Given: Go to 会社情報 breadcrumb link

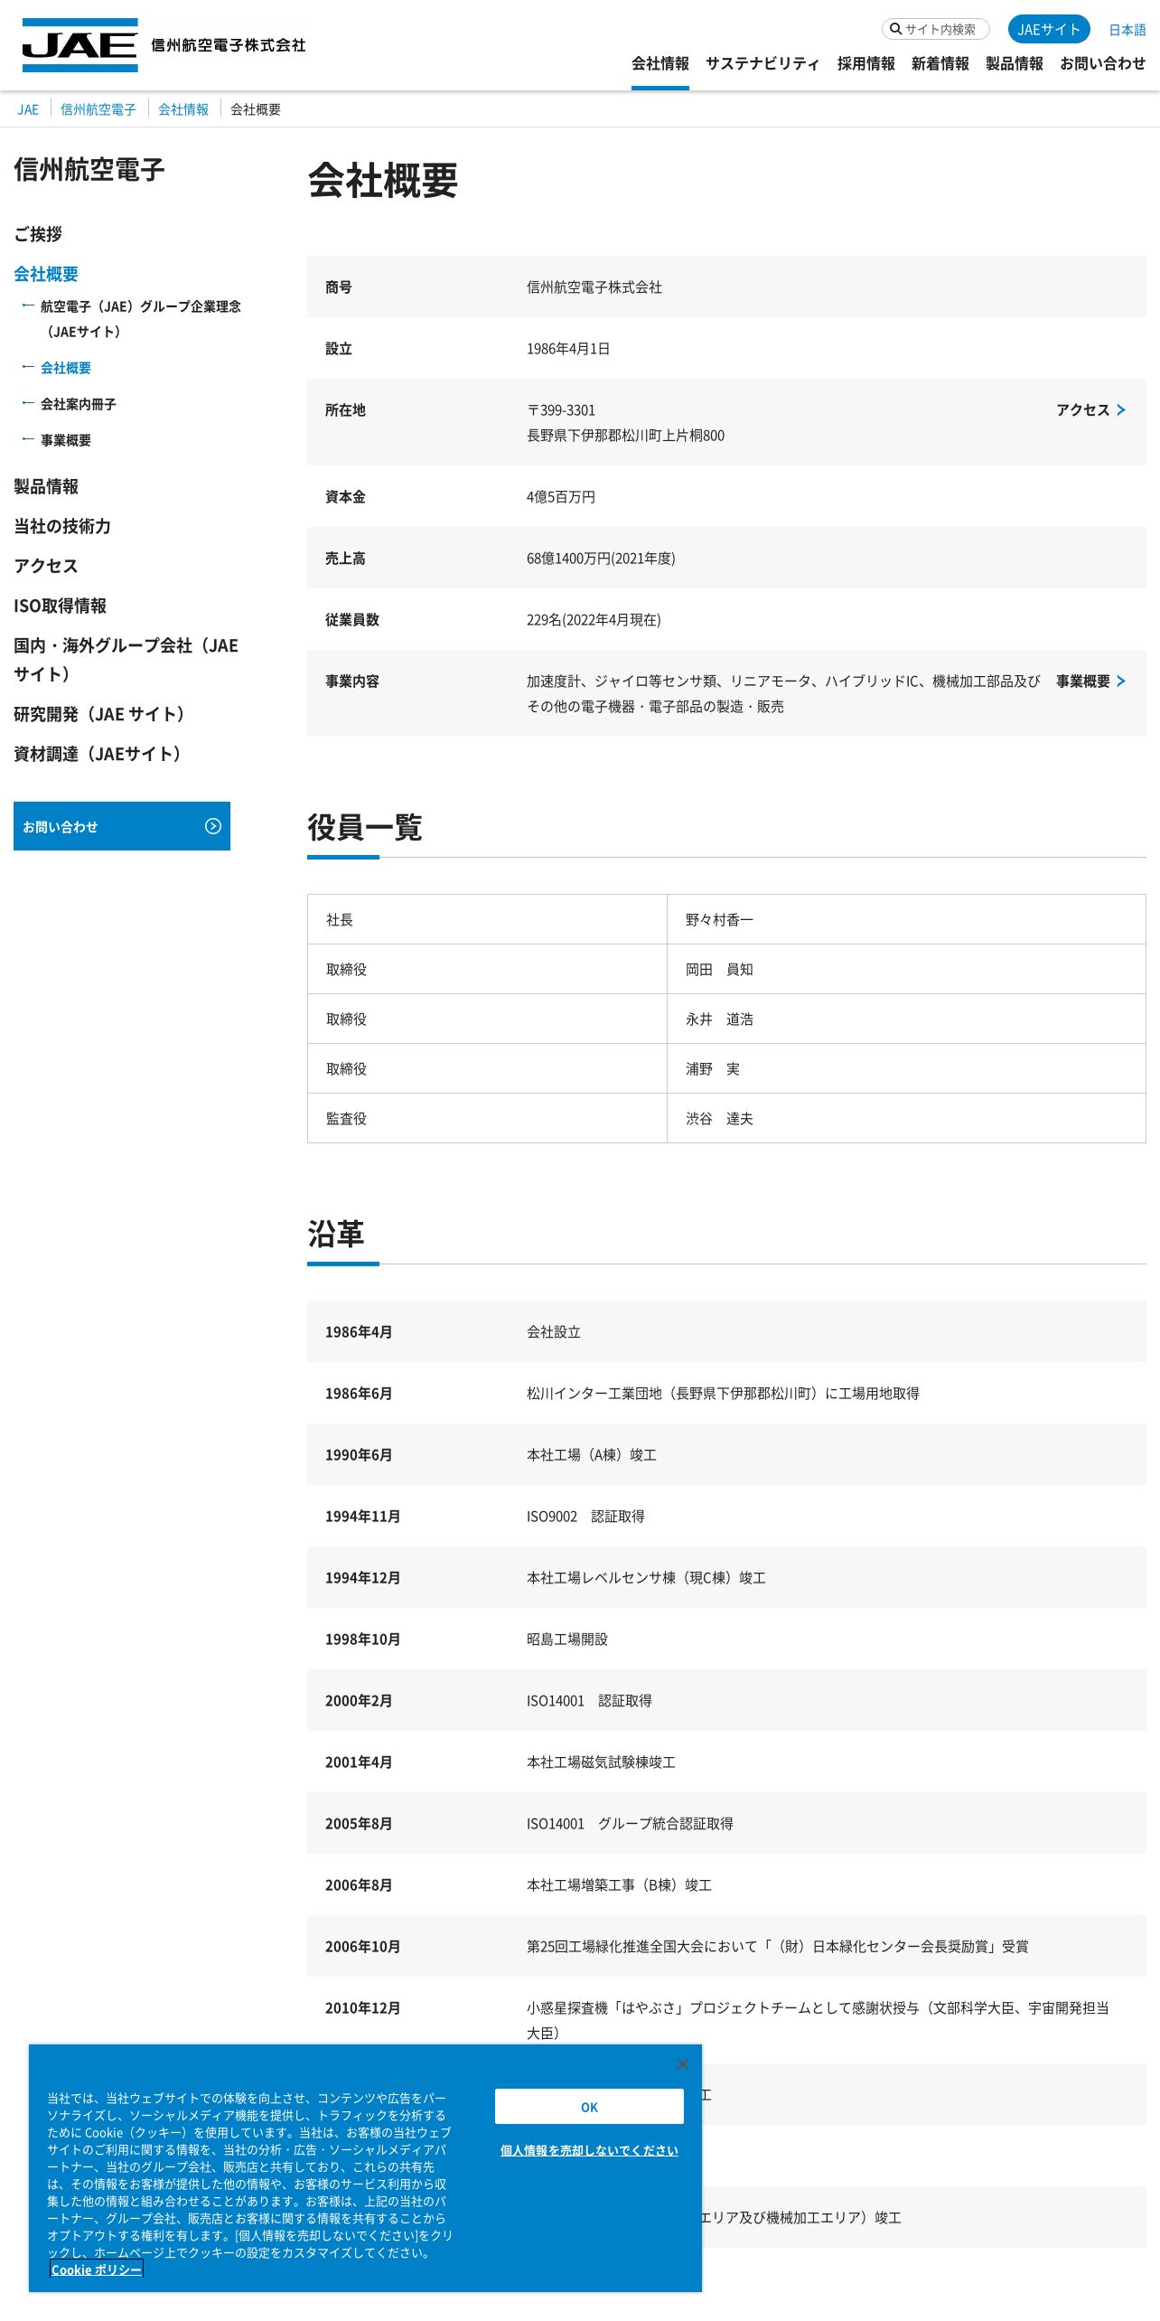Looking at the screenshot, I should [x=183, y=109].
